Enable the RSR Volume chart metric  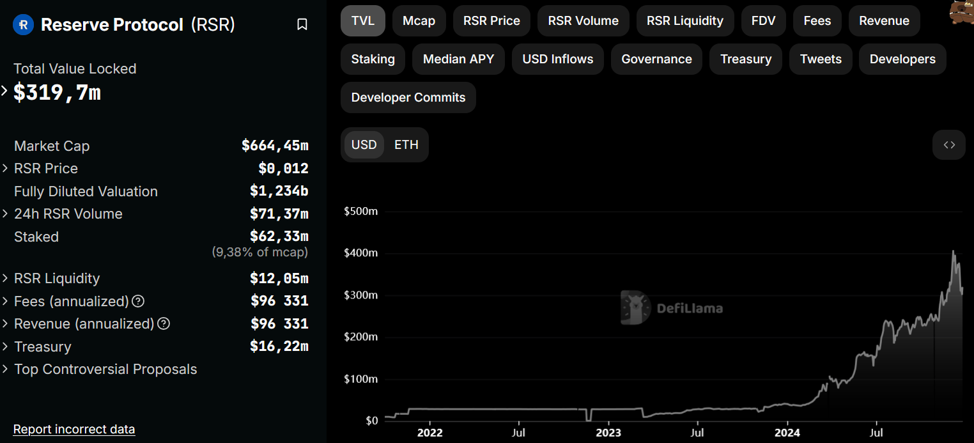[584, 21]
